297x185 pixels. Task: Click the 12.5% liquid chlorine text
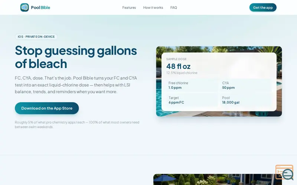182,73
